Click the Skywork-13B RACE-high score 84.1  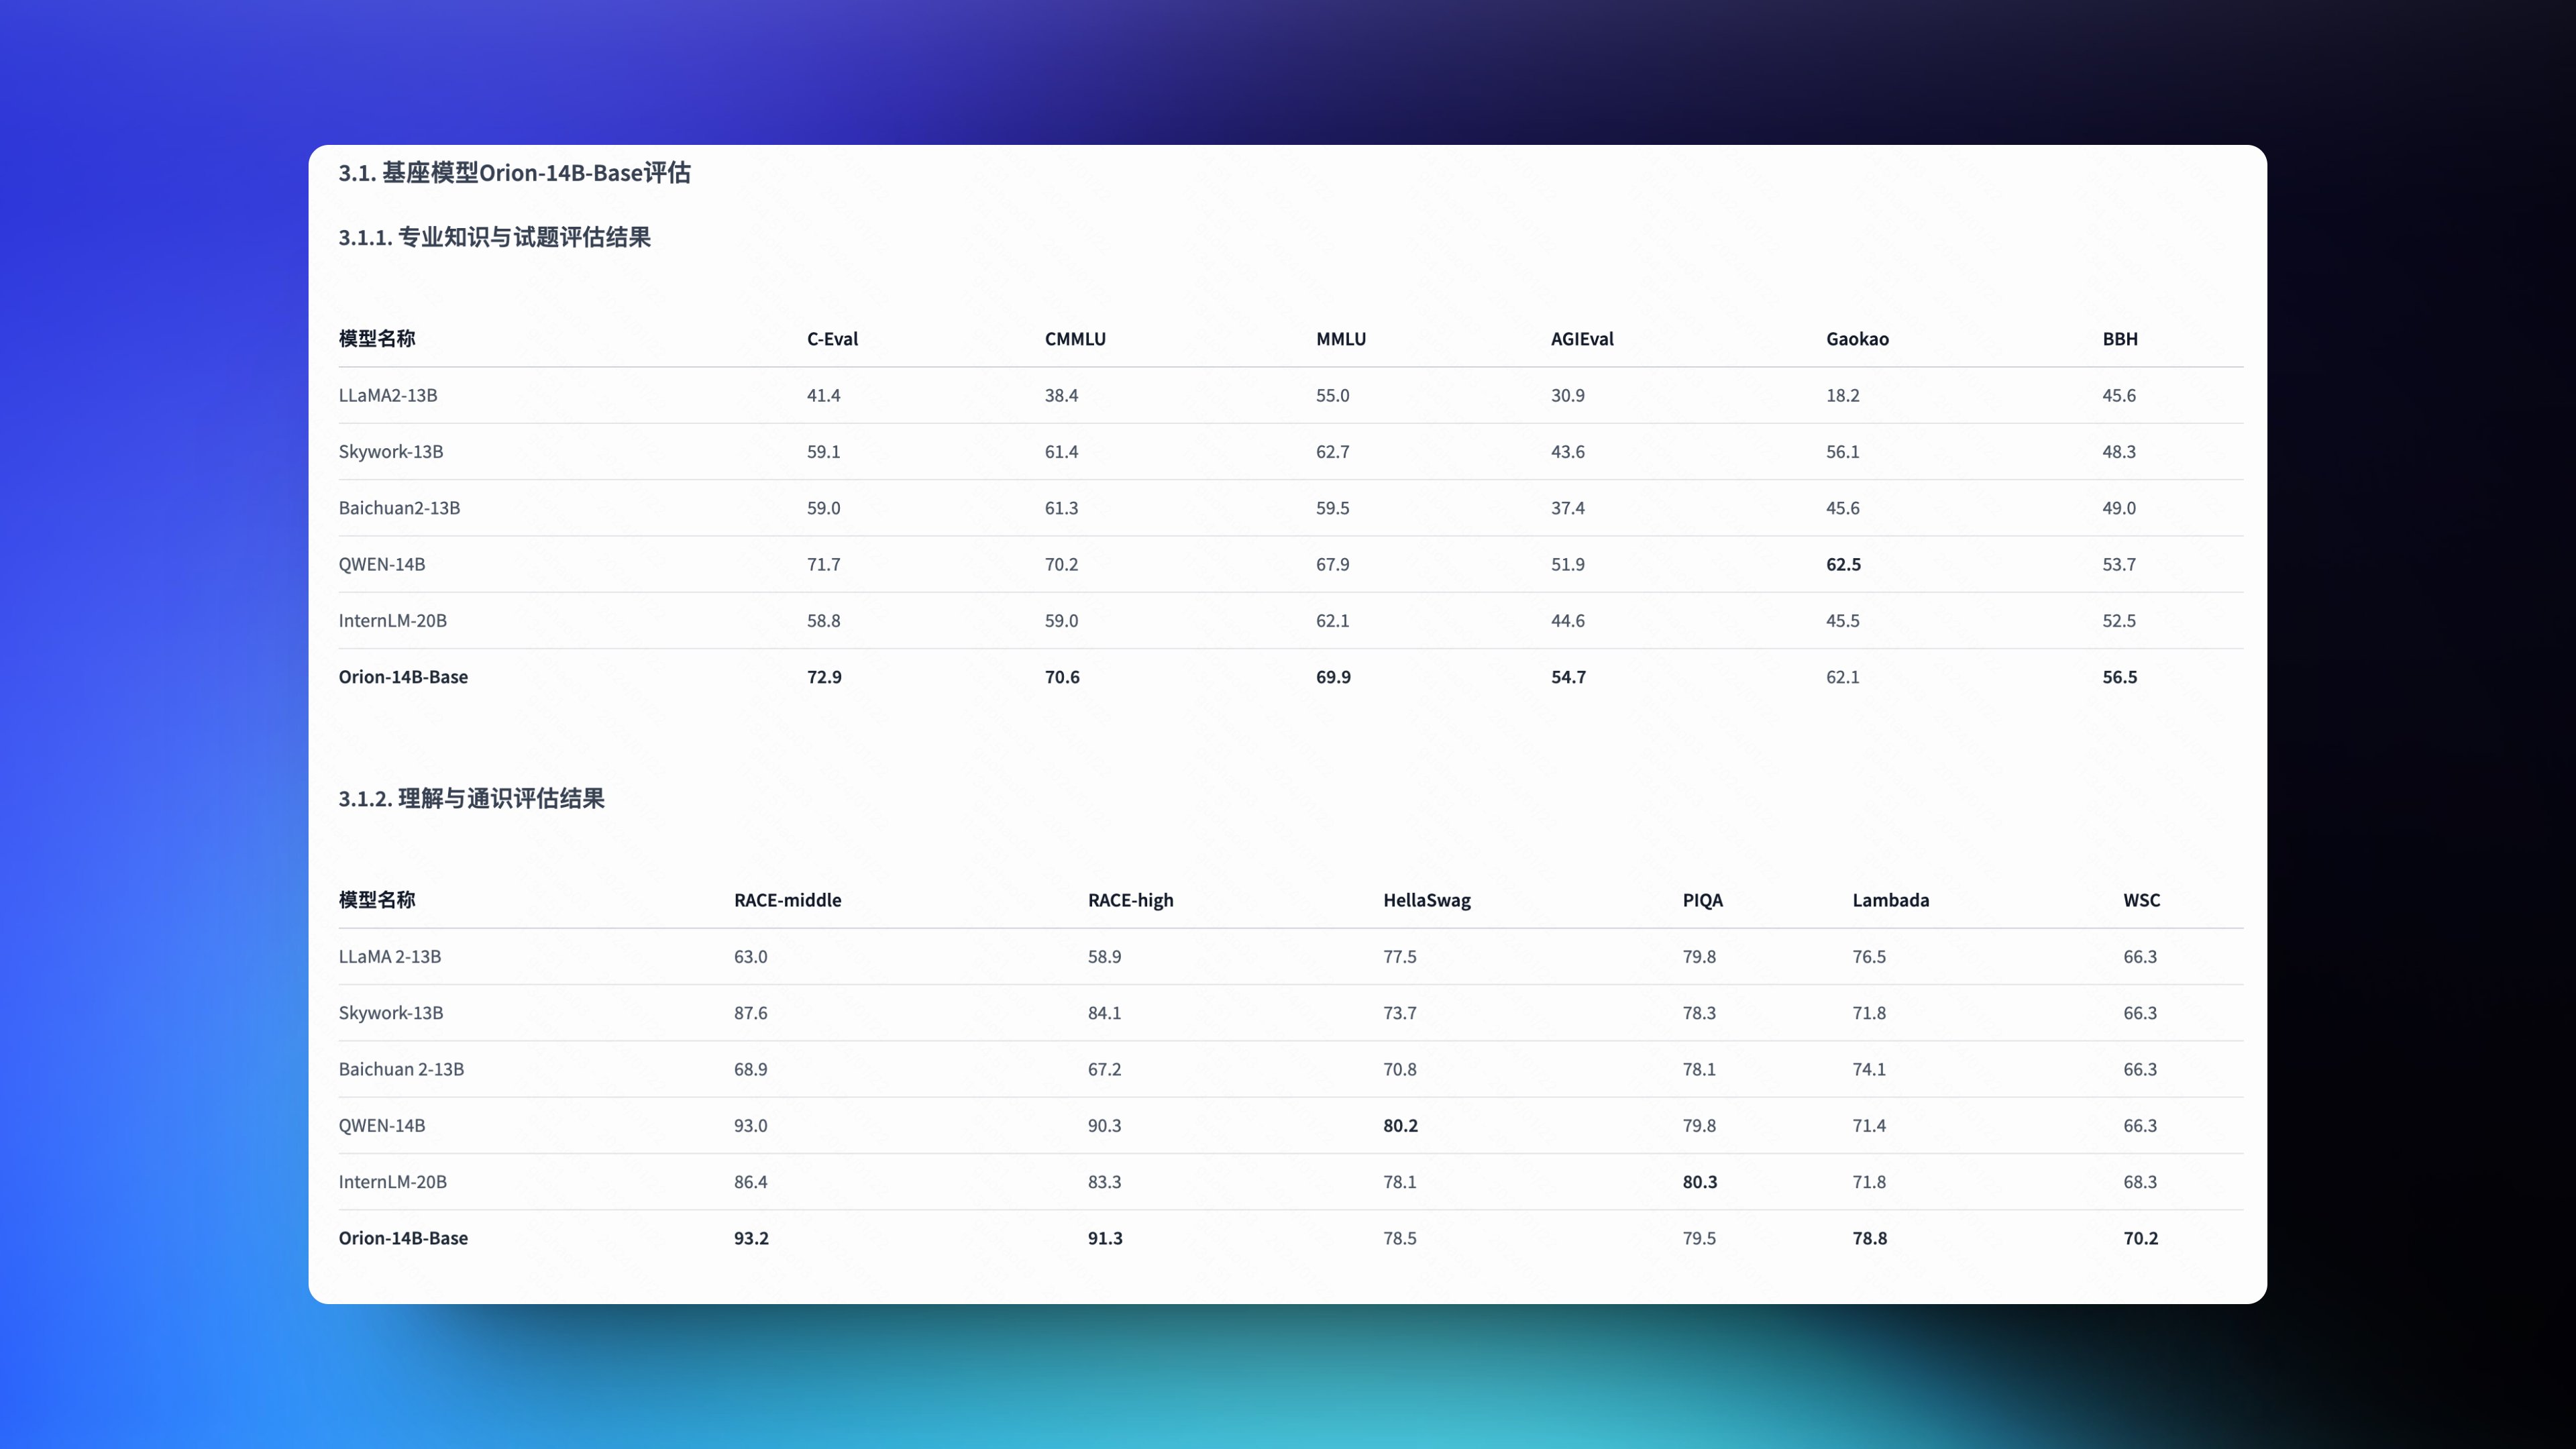1104,1013
